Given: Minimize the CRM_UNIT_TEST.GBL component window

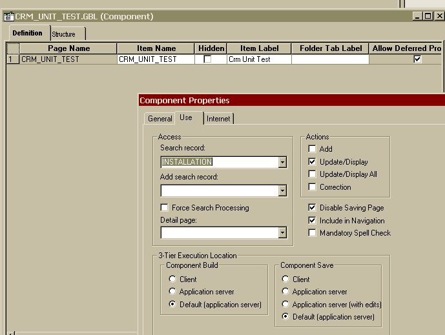Looking at the screenshot, I should tap(417, 16).
